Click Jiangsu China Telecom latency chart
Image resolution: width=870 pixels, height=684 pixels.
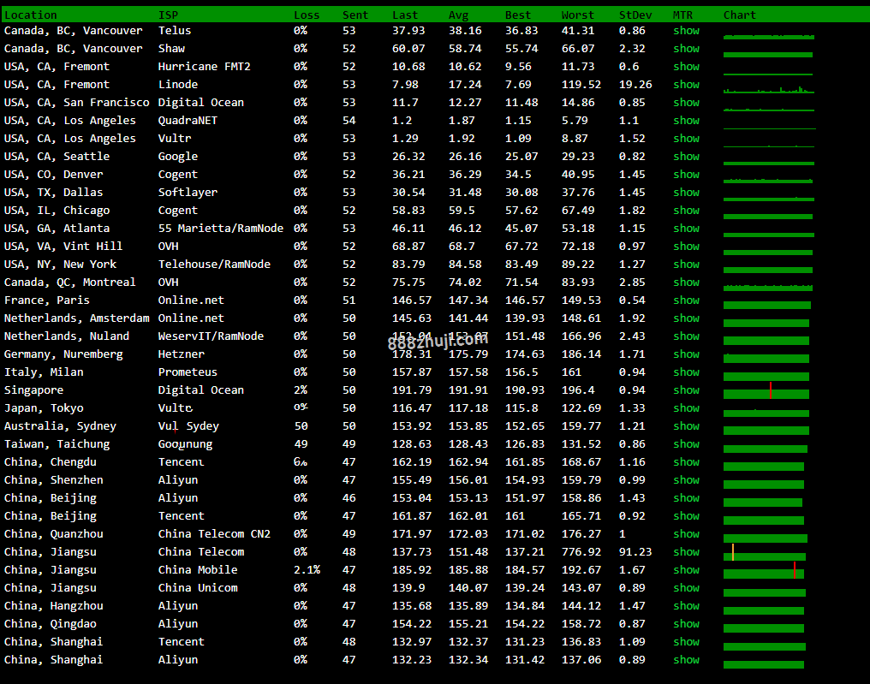click(765, 552)
